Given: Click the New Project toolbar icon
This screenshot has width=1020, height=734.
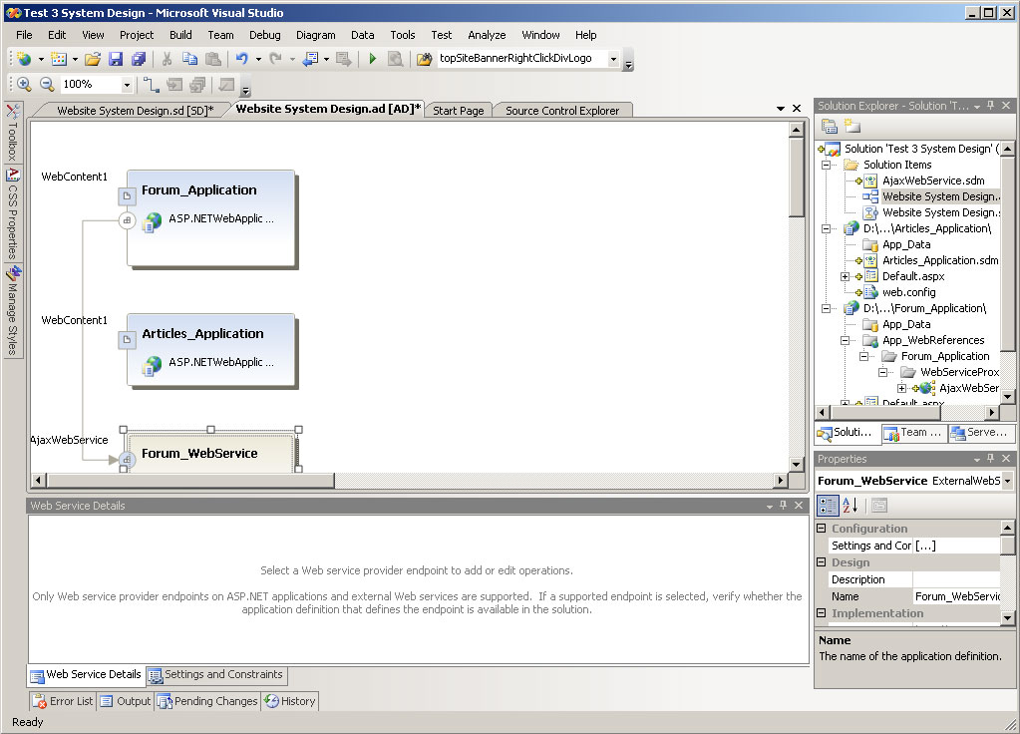Looking at the screenshot, I should [x=24, y=59].
